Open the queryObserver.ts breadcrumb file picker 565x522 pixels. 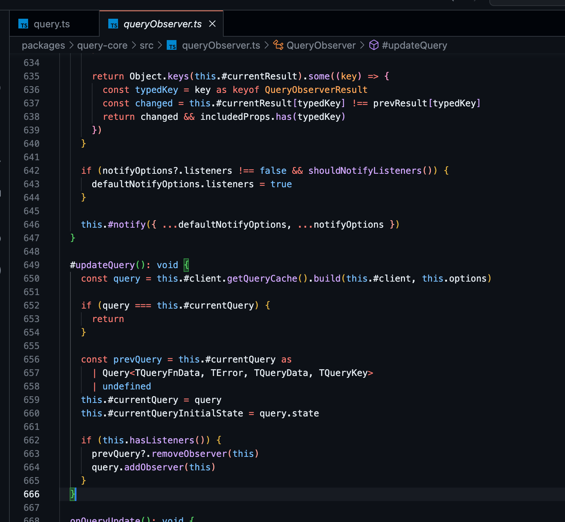221,46
